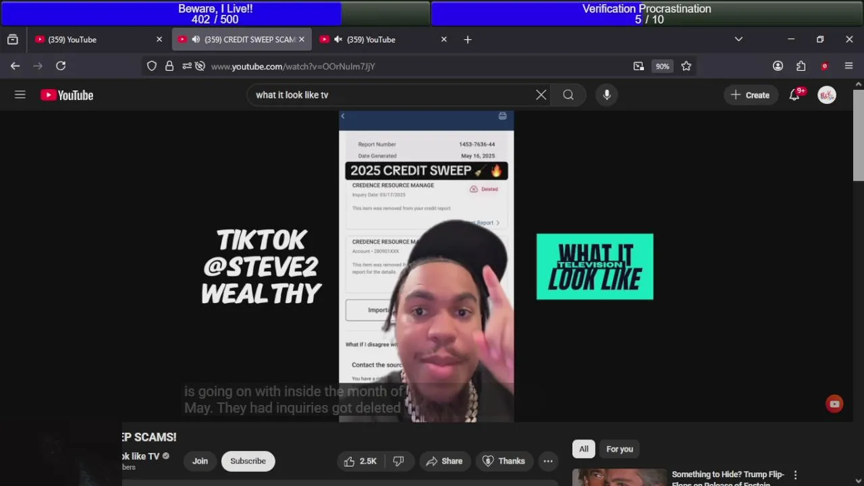Image resolution: width=864 pixels, height=486 pixels.
Task: Open a new browser tab
Action: [x=467, y=39]
